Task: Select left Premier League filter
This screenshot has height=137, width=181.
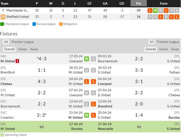Action: click(23, 42)
